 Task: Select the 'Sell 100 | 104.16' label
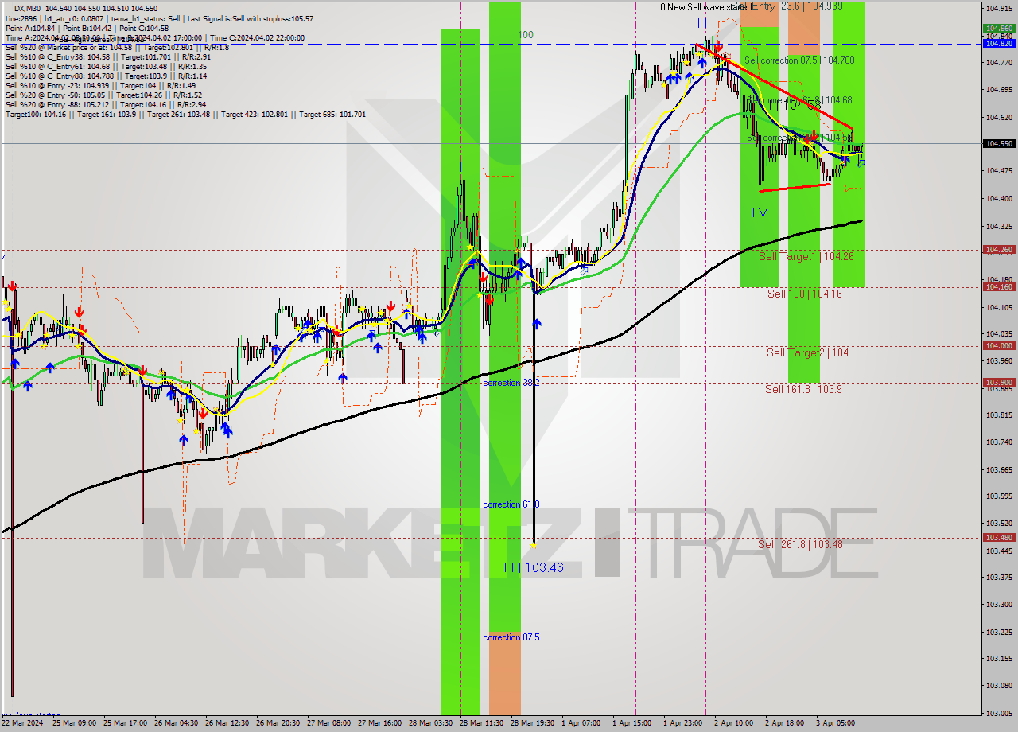click(804, 294)
